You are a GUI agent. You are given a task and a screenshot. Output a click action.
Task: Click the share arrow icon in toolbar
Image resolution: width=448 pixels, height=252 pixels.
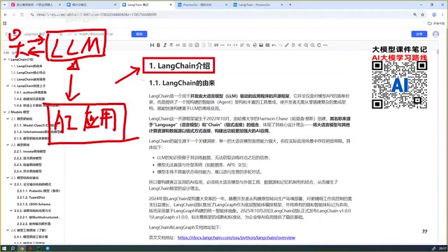[300, 45]
